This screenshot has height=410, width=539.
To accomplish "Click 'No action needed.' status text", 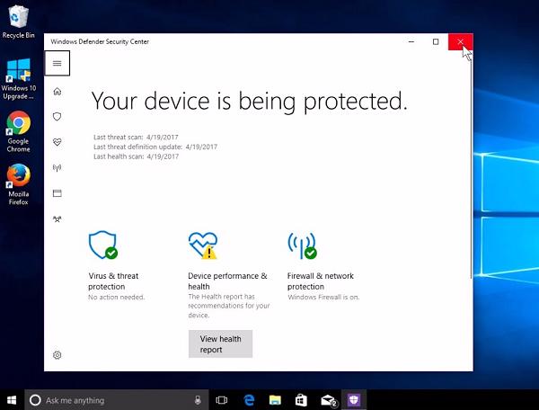I will click(116, 298).
